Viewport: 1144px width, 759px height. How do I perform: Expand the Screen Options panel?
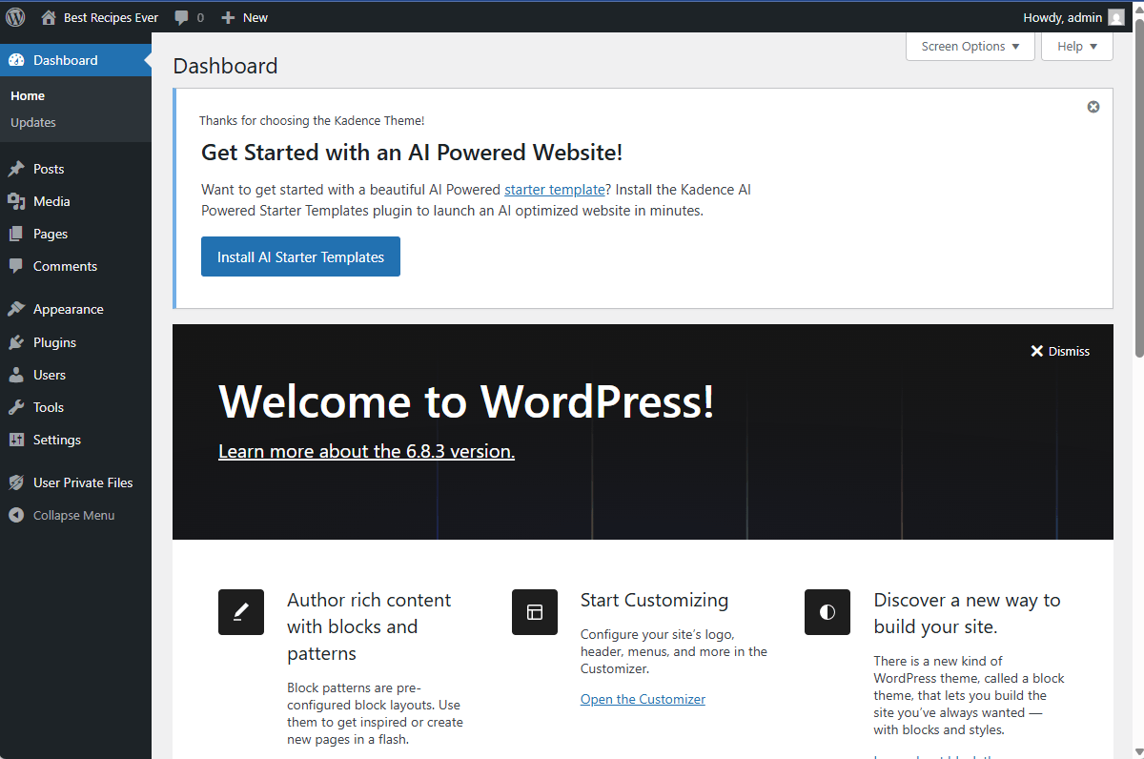coord(970,46)
